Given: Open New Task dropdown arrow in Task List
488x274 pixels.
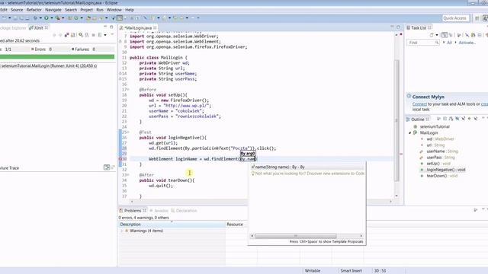Looking at the screenshot, I should coord(437,35).
